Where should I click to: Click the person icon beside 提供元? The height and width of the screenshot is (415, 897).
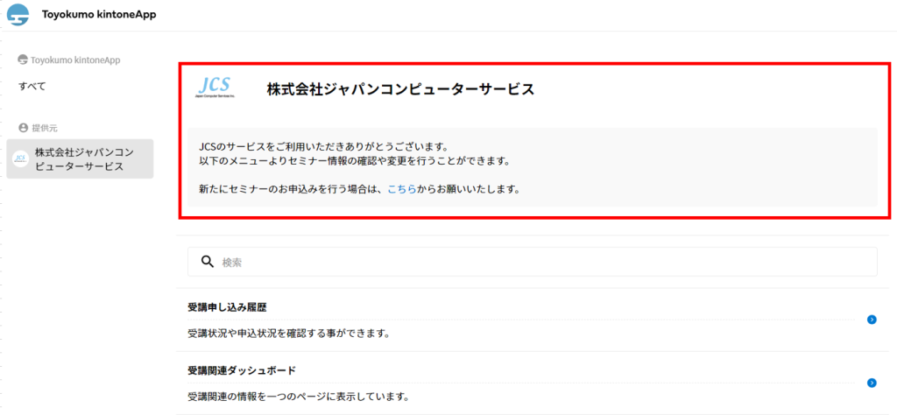23,127
